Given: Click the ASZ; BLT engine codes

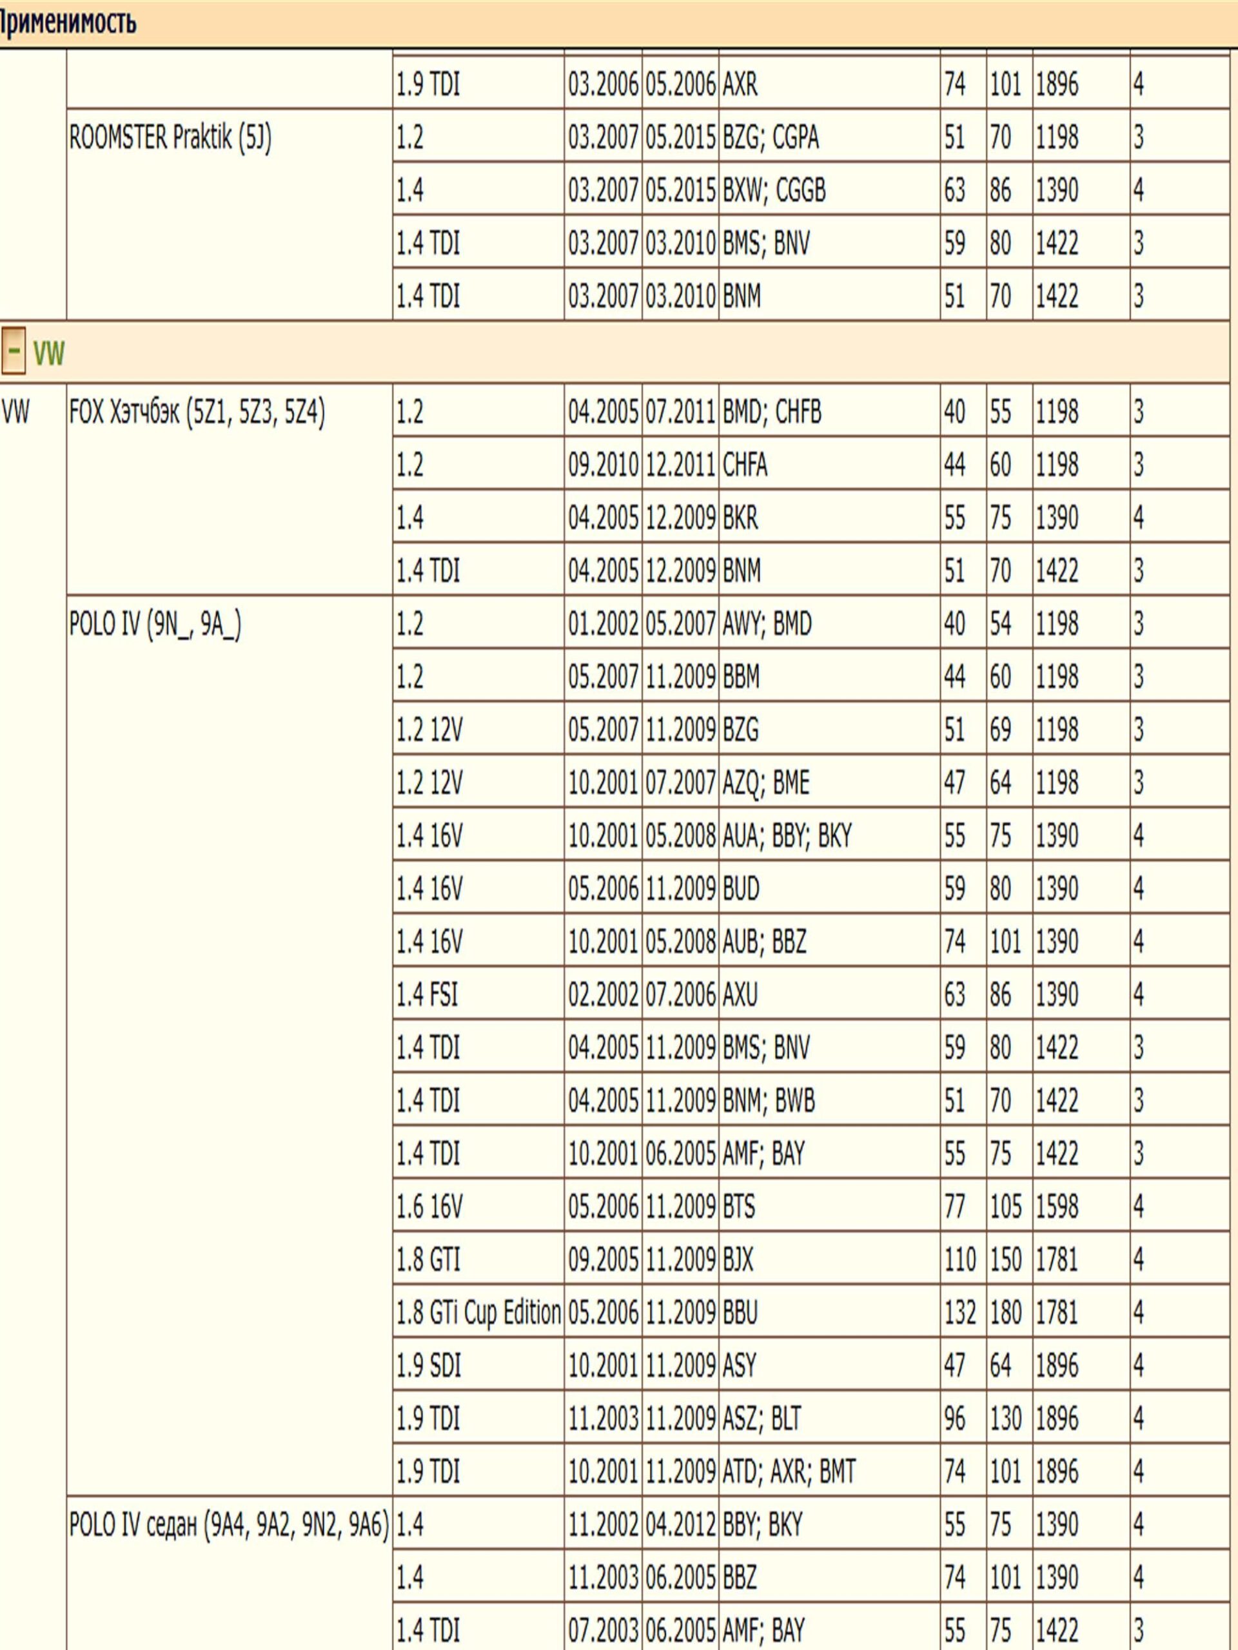Looking at the screenshot, I should click(x=761, y=1419).
